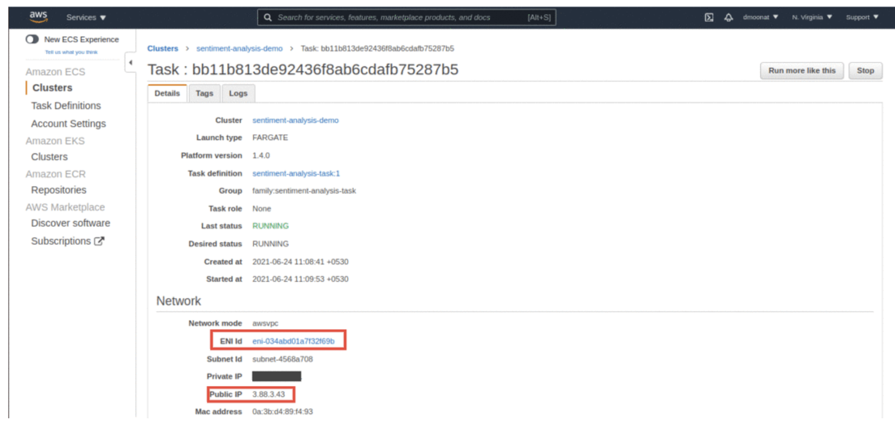Screen dimensions: 895x441
Task: Select the Mac address value 0a:3b:d4:89:f4:93
Action: click(x=283, y=412)
